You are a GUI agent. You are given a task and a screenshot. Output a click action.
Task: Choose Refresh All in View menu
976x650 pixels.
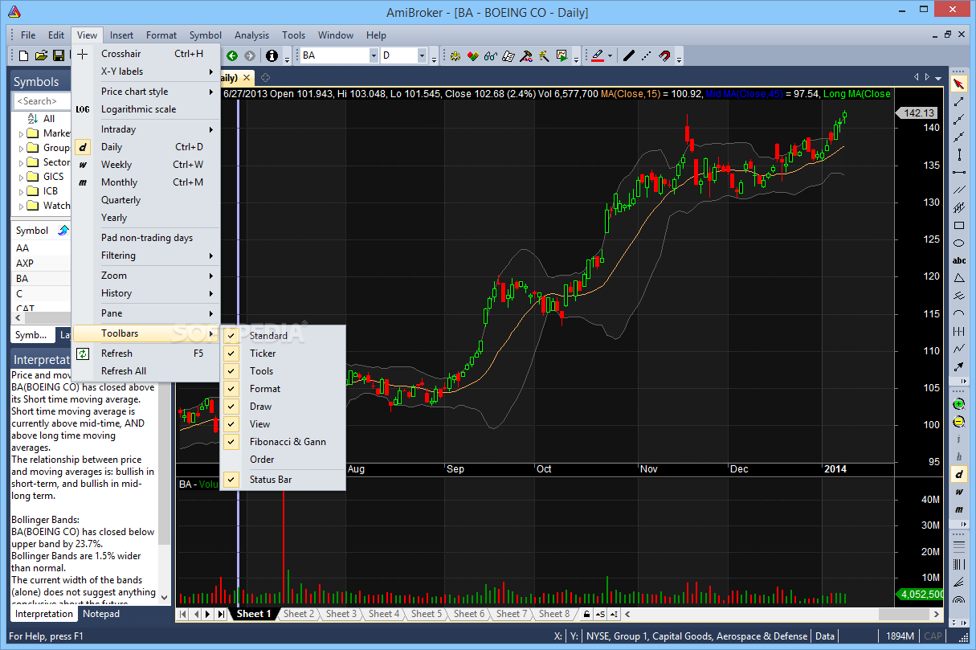[146, 371]
